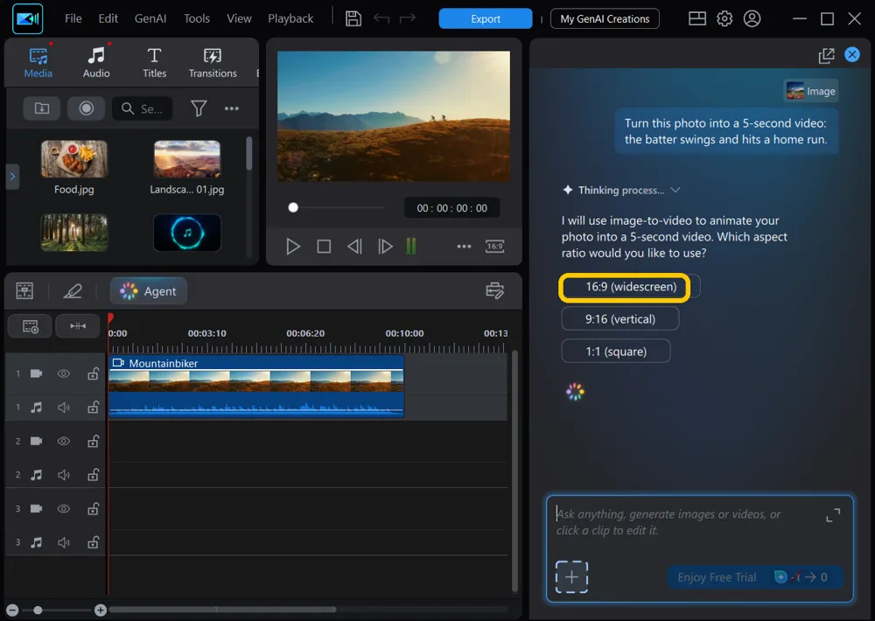This screenshot has width=875, height=621.
Task: Redo the last undone action
Action: (408, 18)
